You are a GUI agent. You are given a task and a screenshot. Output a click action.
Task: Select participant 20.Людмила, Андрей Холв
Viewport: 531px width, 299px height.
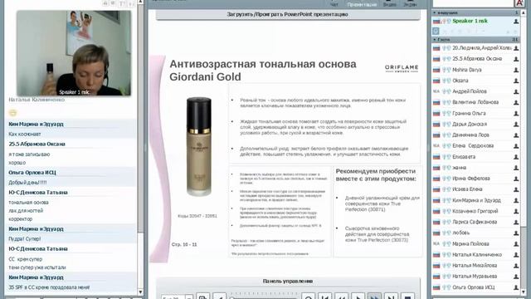[x=482, y=48]
